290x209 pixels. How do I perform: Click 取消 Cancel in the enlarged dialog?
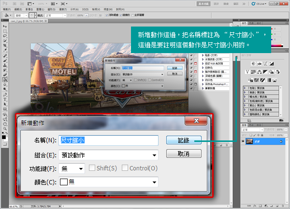pyautogui.click(x=184, y=153)
